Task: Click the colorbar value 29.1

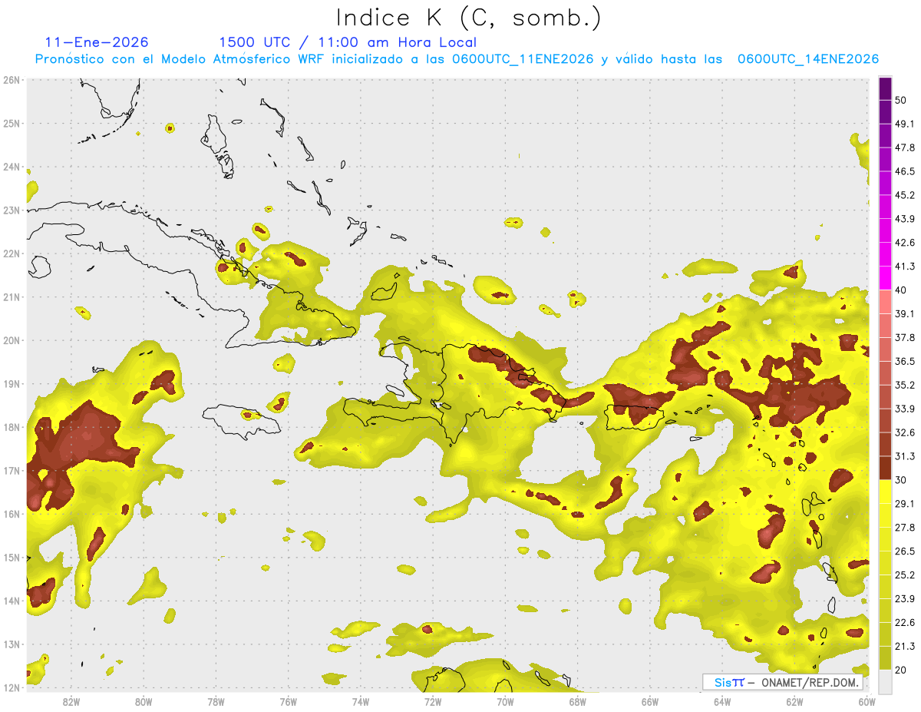Action: pos(904,504)
